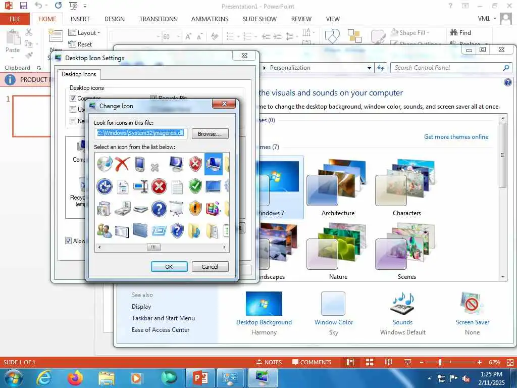Open the FILE tab in PowerPoint
Screen dimensions: 517x388
(x=15, y=19)
